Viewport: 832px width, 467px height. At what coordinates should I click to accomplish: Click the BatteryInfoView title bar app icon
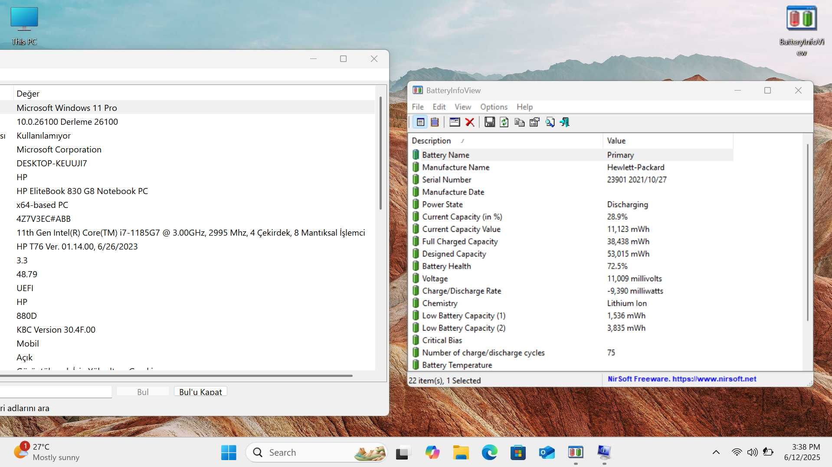pyautogui.click(x=417, y=90)
